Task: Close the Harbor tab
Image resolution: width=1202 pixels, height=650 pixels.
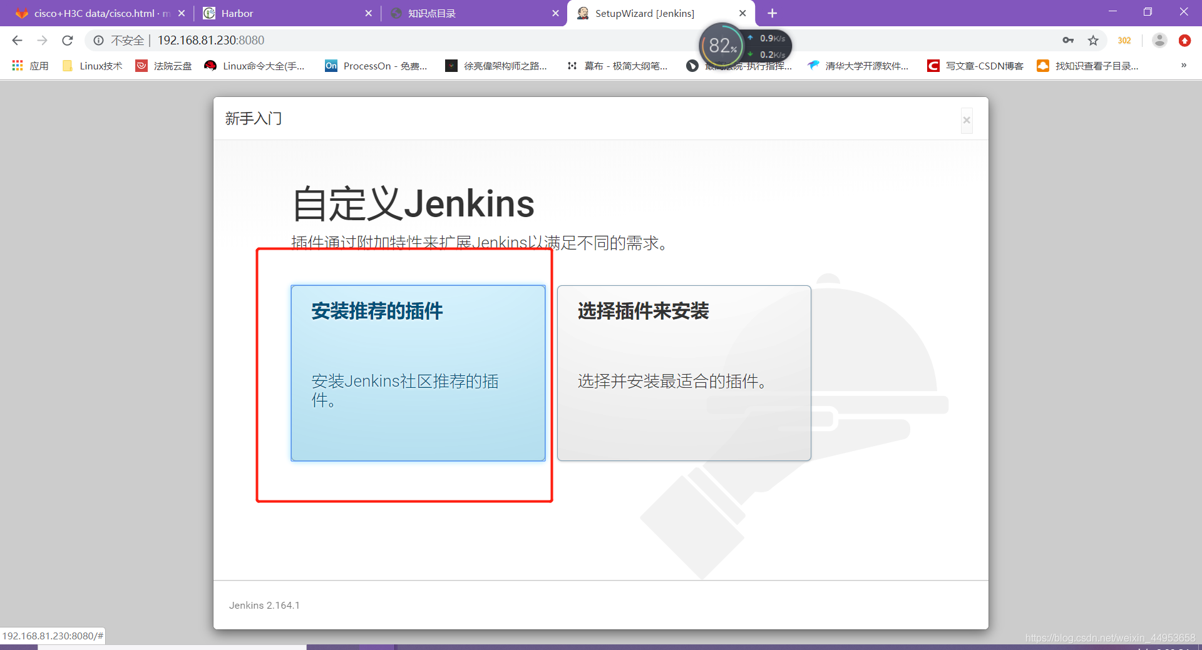Action: [x=368, y=13]
